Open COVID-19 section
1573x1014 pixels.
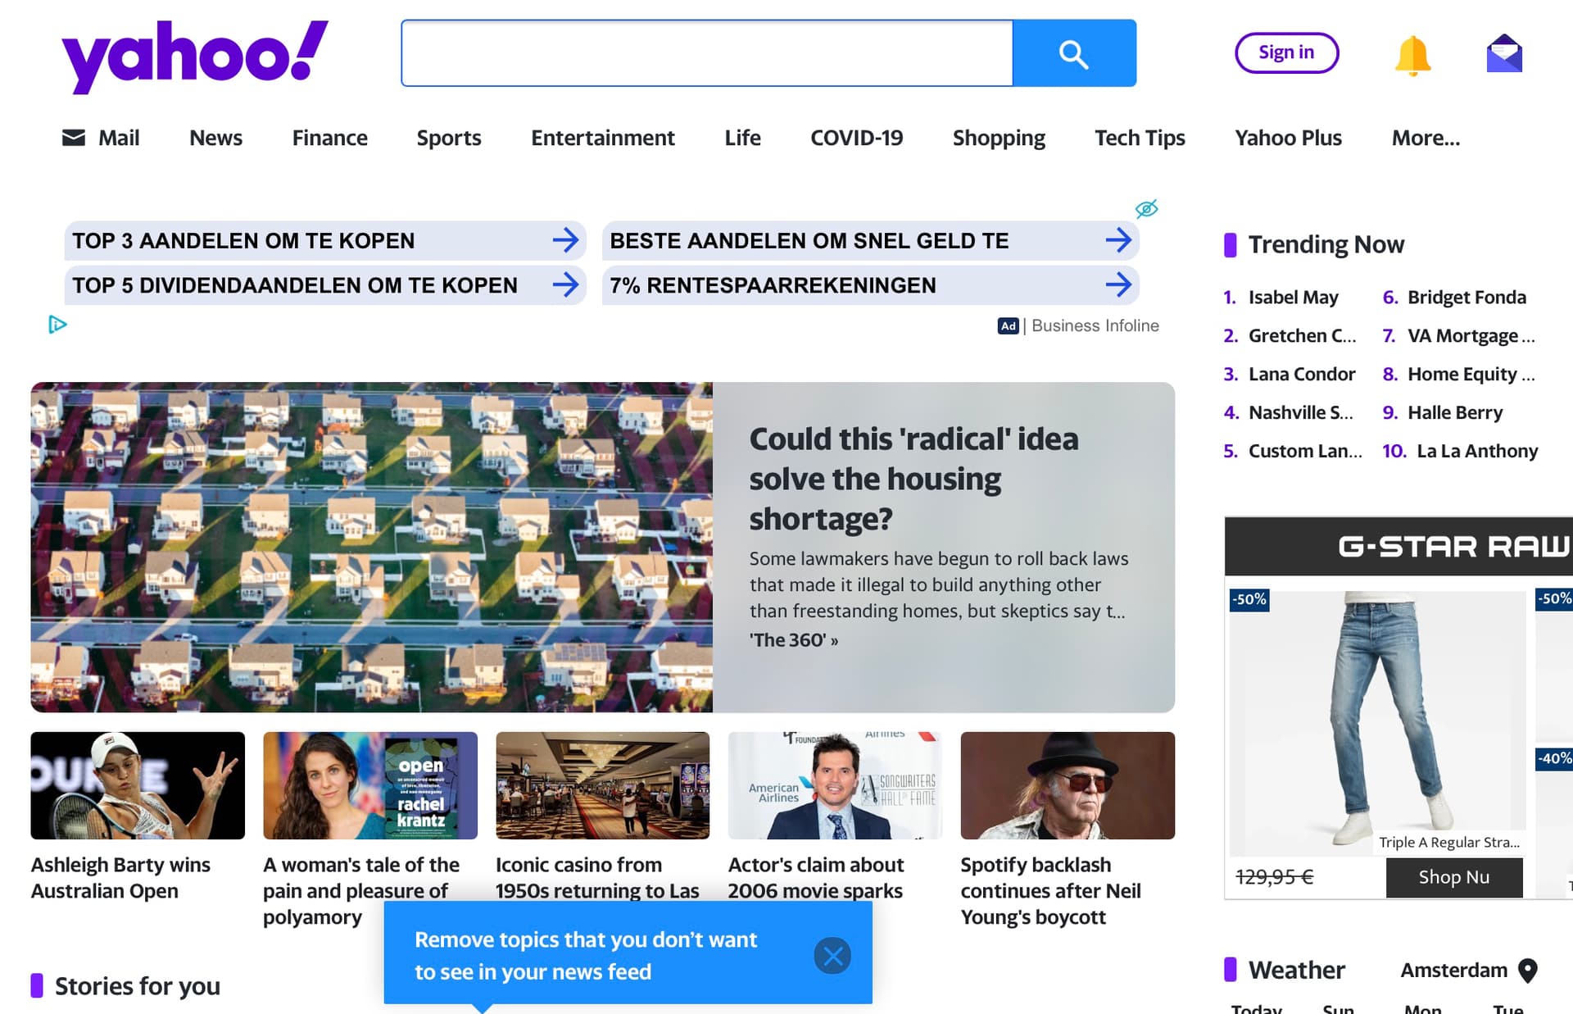(x=857, y=138)
